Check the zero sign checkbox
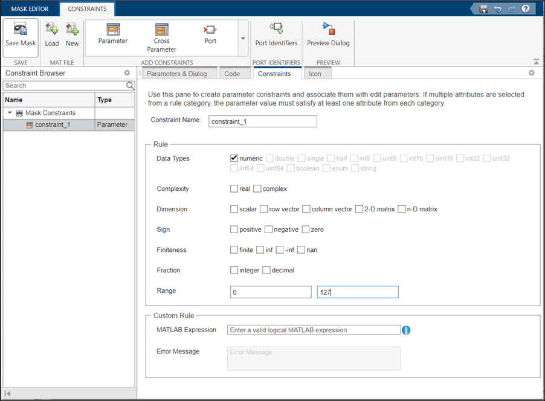This screenshot has width=545, height=401. (x=306, y=229)
